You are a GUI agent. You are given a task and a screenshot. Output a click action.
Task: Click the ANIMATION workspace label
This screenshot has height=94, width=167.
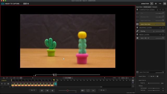point(145,4)
